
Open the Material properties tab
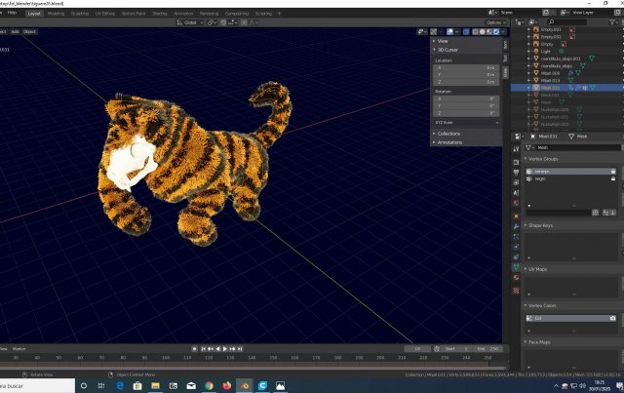[516, 278]
